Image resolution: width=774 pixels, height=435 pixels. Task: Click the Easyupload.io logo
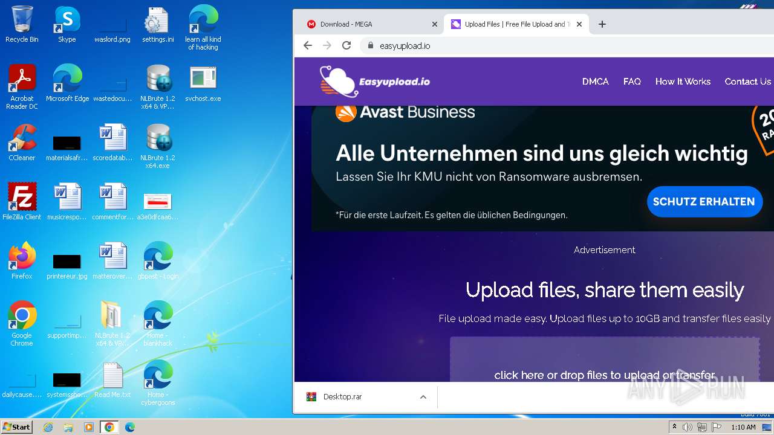click(375, 82)
